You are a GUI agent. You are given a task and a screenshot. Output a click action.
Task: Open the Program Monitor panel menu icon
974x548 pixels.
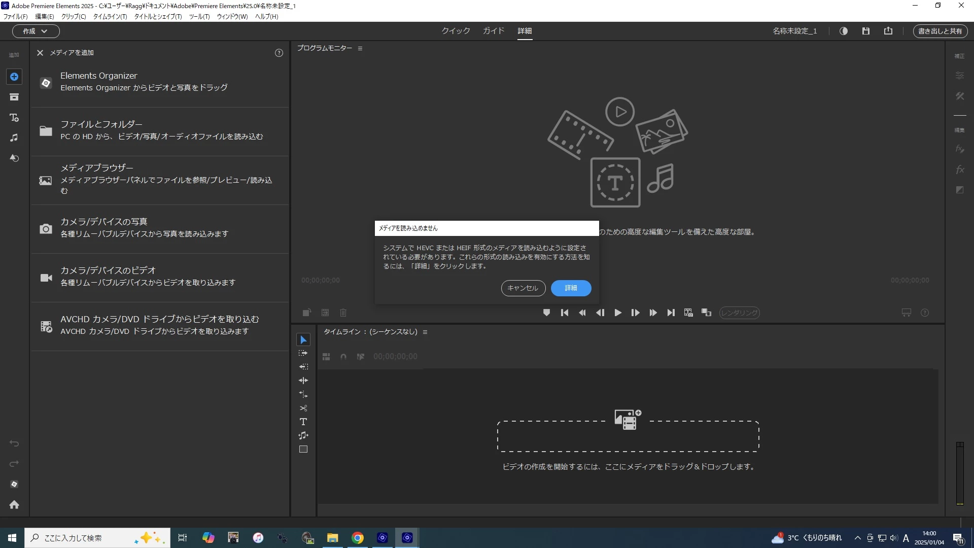point(360,48)
